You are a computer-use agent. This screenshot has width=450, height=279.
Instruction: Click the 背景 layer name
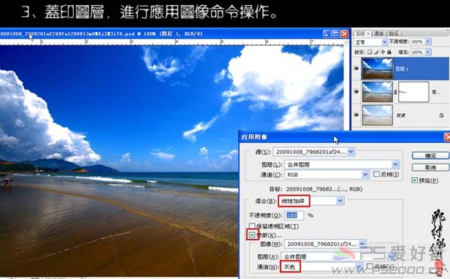pyautogui.click(x=400, y=115)
